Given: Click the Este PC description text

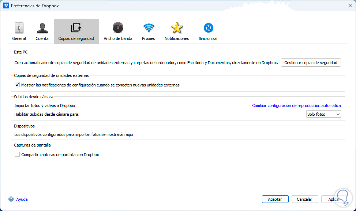Looking at the screenshot, I should (146, 63).
